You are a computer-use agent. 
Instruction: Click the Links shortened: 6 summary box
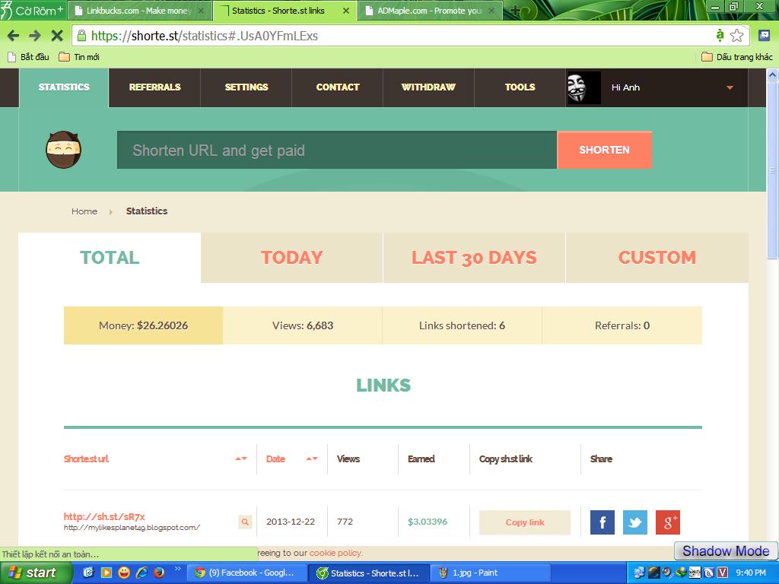[x=462, y=325]
